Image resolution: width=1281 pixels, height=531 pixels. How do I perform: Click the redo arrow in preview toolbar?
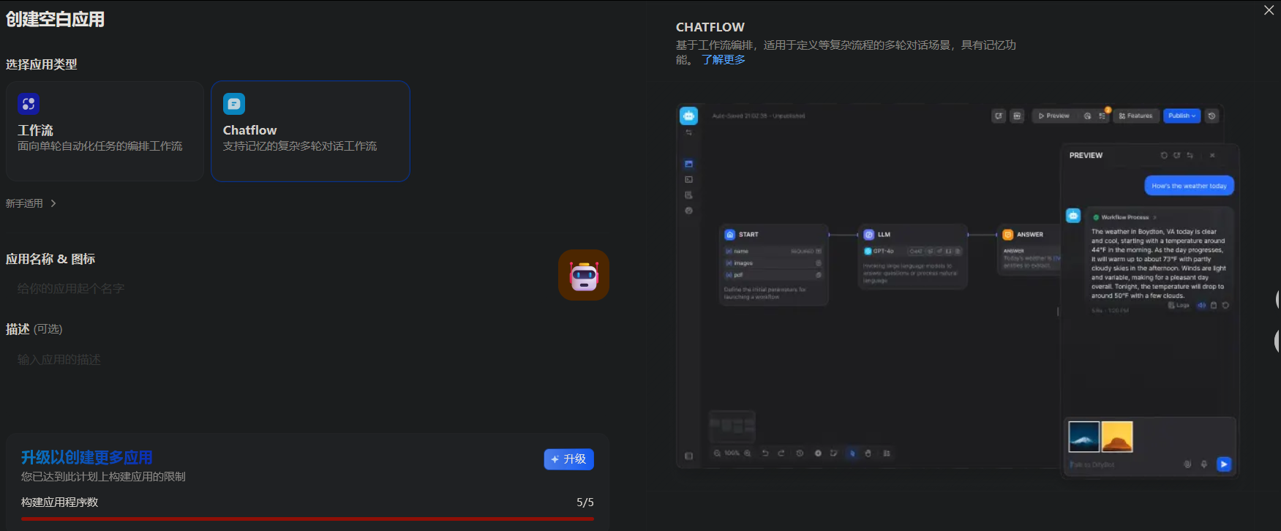(x=781, y=453)
